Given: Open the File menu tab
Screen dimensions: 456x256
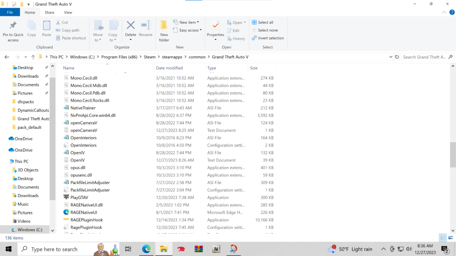Looking at the screenshot, I should 10,12.
